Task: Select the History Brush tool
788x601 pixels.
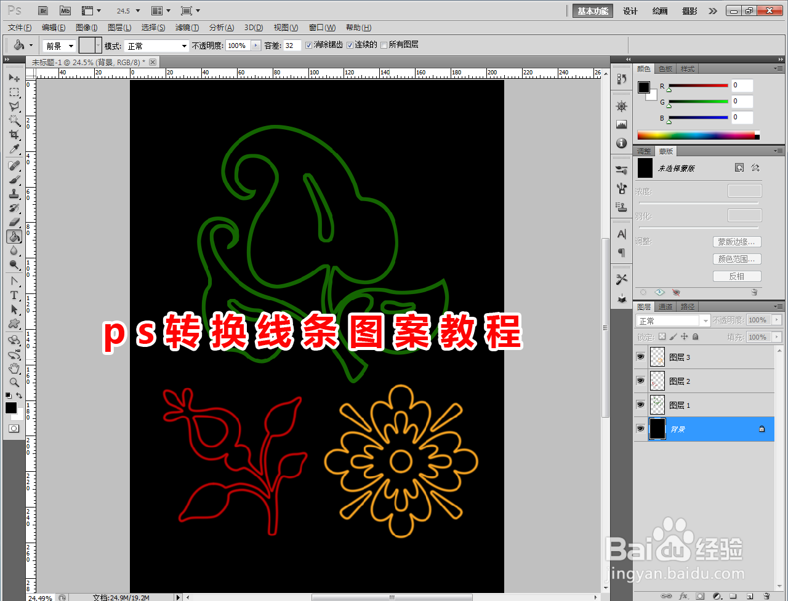Action: 14,208
